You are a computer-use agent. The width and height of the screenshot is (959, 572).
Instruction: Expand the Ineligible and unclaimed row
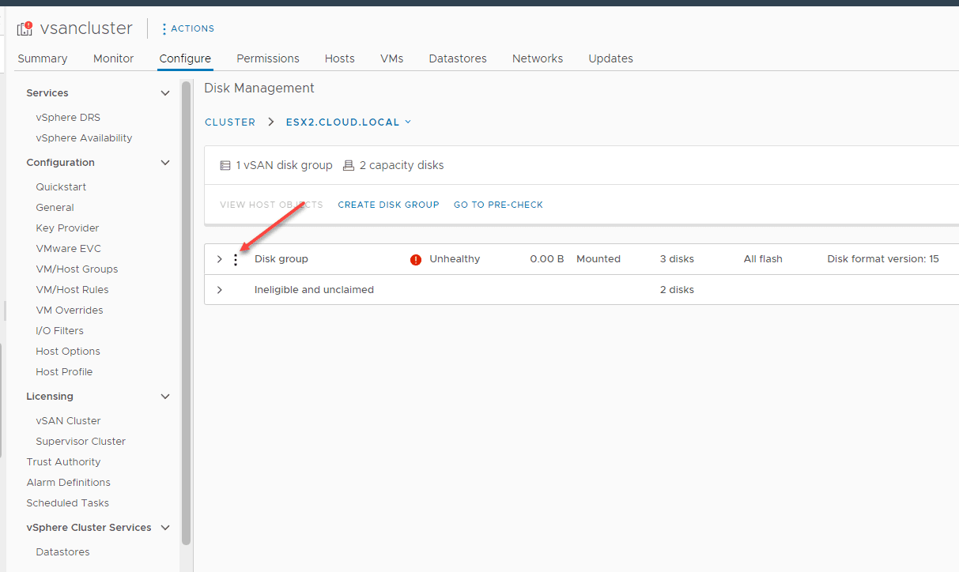[x=220, y=290]
